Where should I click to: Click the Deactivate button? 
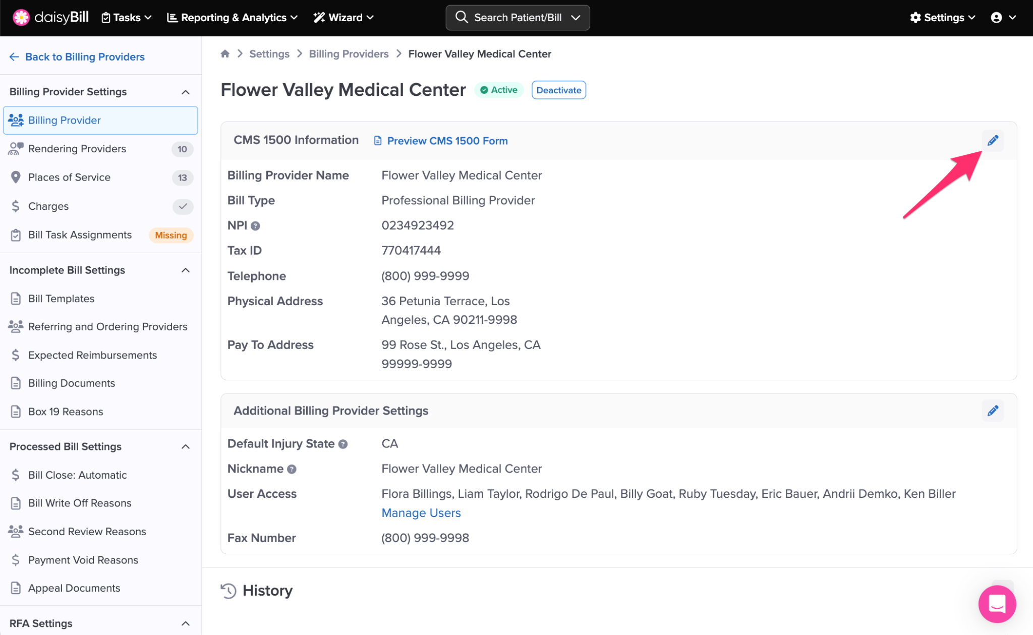pyautogui.click(x=558, y=90)
